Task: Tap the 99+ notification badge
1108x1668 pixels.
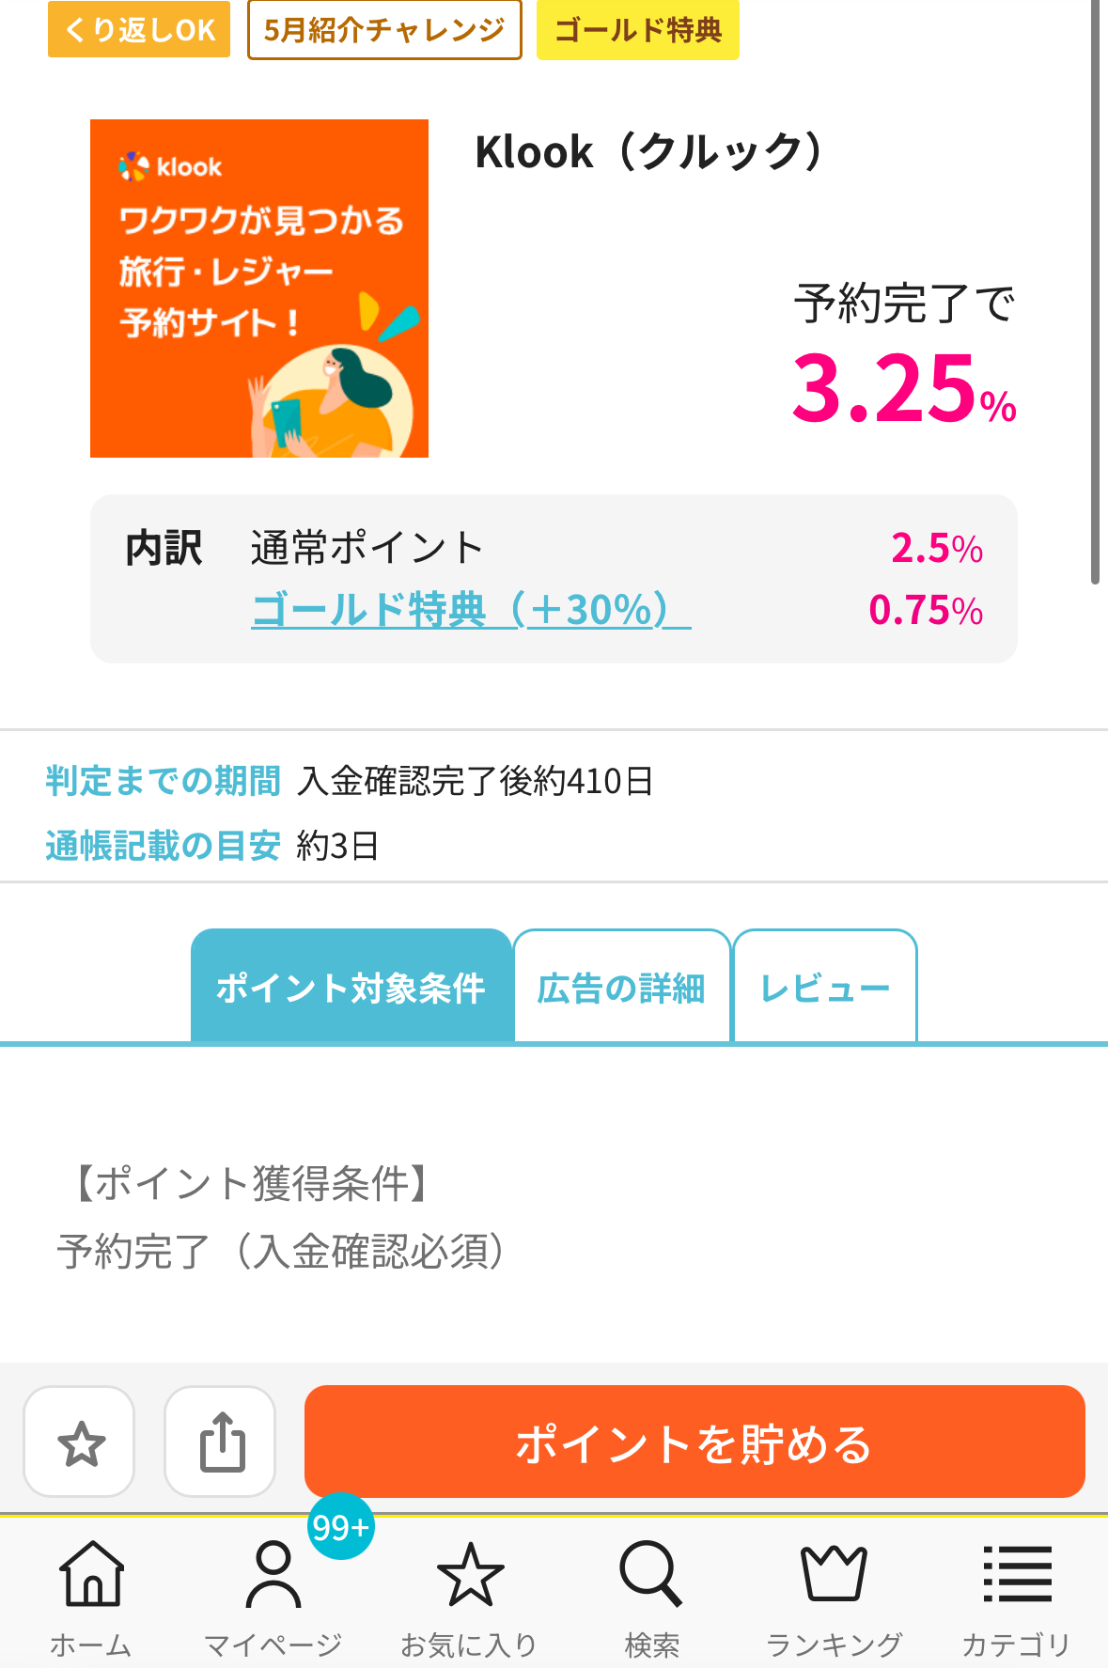Action: pos(340,1526)
